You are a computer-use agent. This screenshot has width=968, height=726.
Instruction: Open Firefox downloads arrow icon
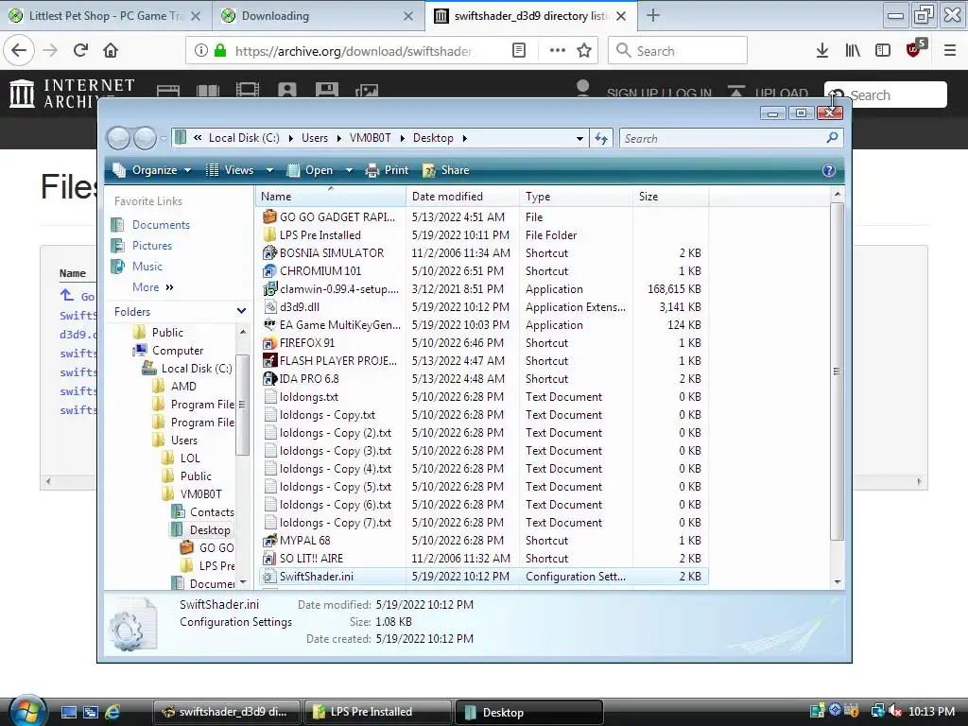(822, 51)
